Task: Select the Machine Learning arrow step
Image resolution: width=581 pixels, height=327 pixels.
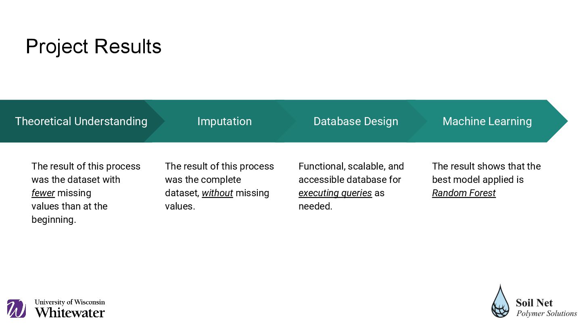Action: [487, 121]
